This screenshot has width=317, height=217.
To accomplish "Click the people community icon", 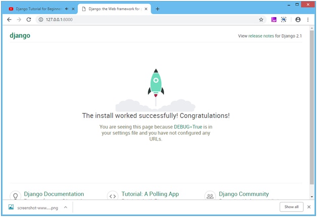I will [x=210, y=196].
